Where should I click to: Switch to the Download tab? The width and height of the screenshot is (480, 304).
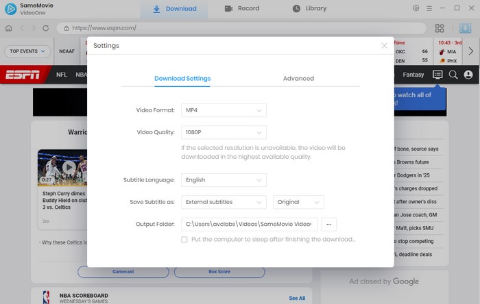point(174,9)
